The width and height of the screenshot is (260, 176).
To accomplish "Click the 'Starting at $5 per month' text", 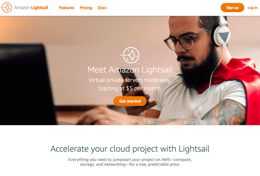I will pyautogui.click(x=130, y=88).
